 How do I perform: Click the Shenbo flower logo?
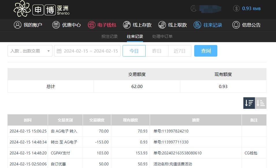click(22, 8)
